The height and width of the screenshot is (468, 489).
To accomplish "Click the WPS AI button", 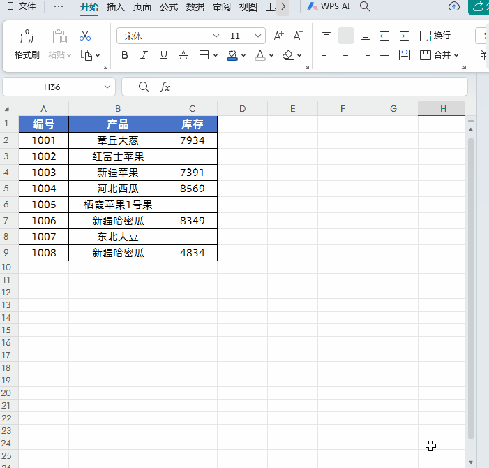I will tap(329, 6).
